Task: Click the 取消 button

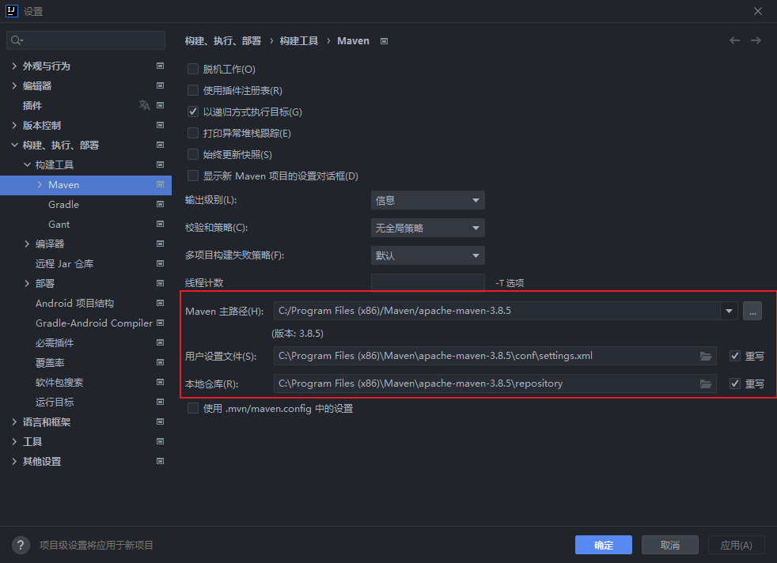Action: click(670, 545)
